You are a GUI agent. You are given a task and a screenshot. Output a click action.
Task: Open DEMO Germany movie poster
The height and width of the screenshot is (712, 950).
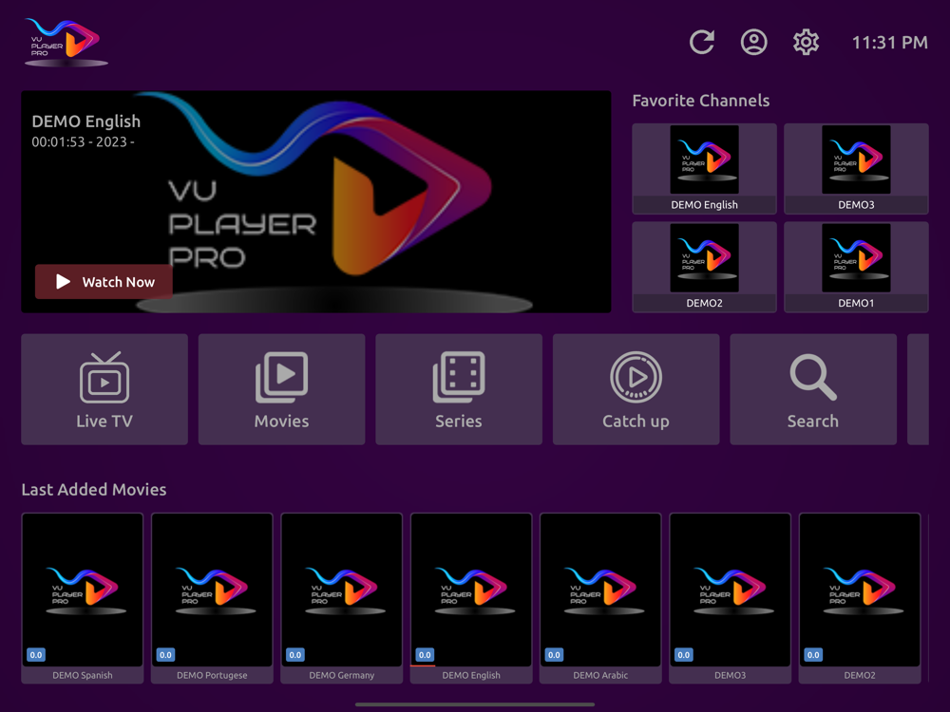point(342,598)
